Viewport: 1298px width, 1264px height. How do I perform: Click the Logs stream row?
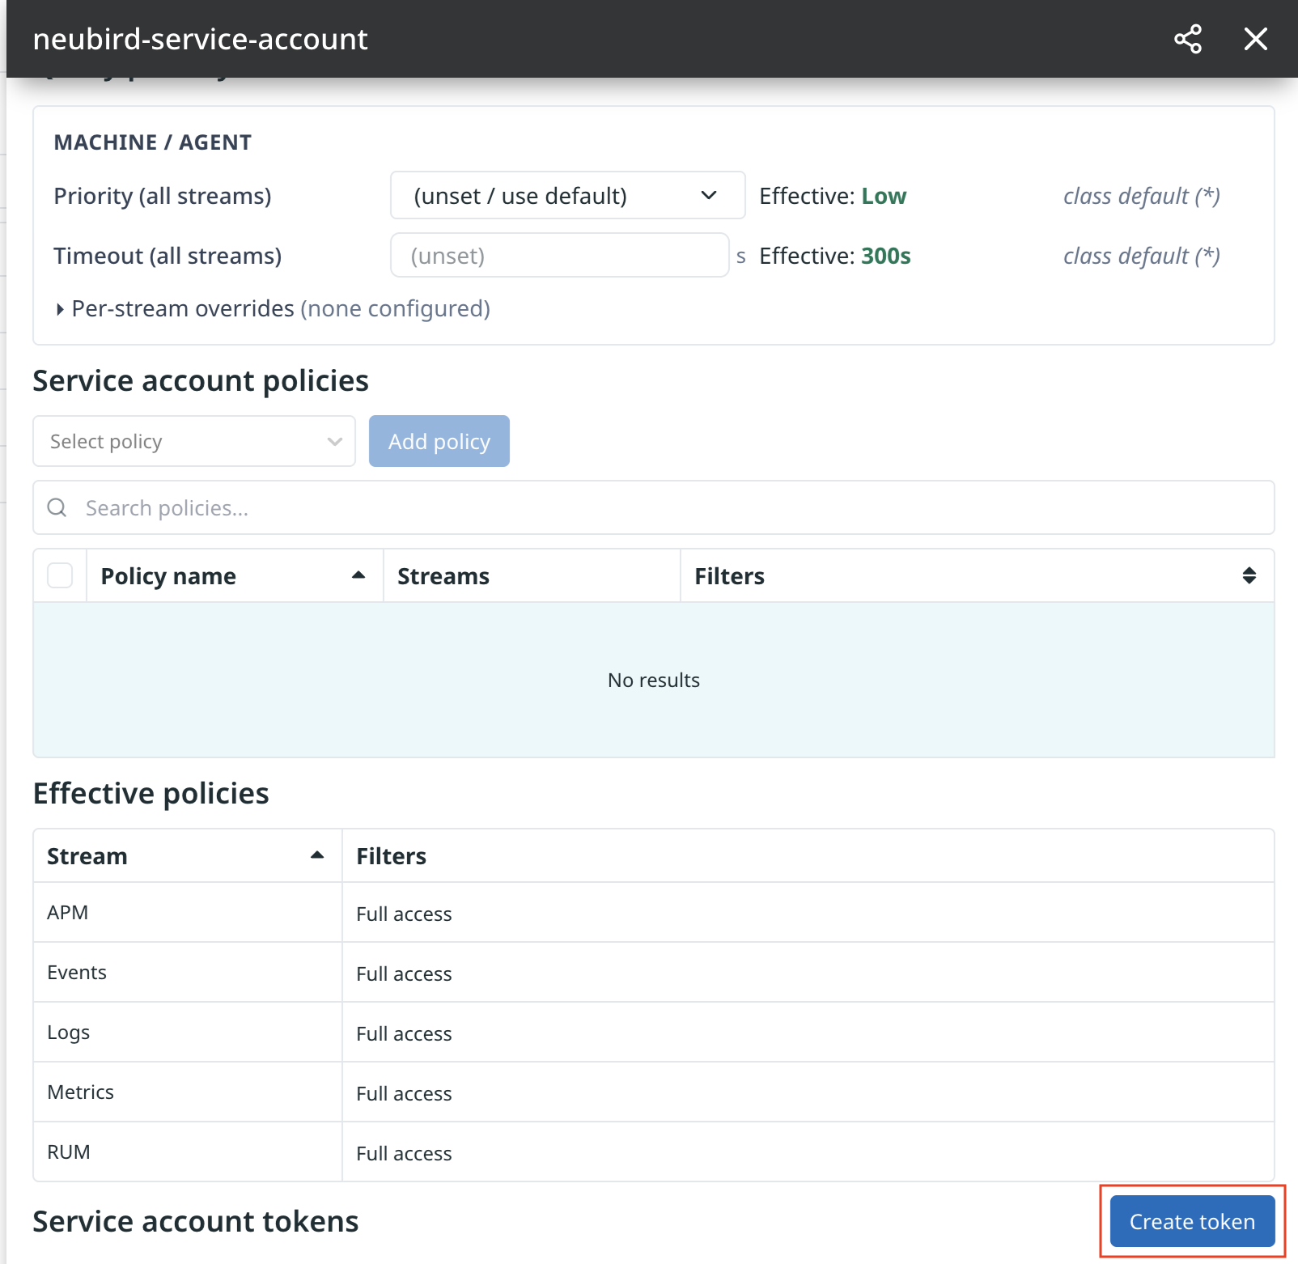click(654, 1032)
